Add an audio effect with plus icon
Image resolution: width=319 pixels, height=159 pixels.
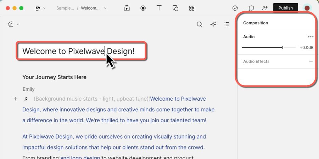click(x=311, y=61)
